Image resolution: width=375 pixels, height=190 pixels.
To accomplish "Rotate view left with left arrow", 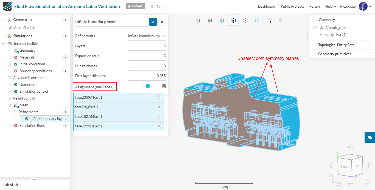I will (331, 165).
